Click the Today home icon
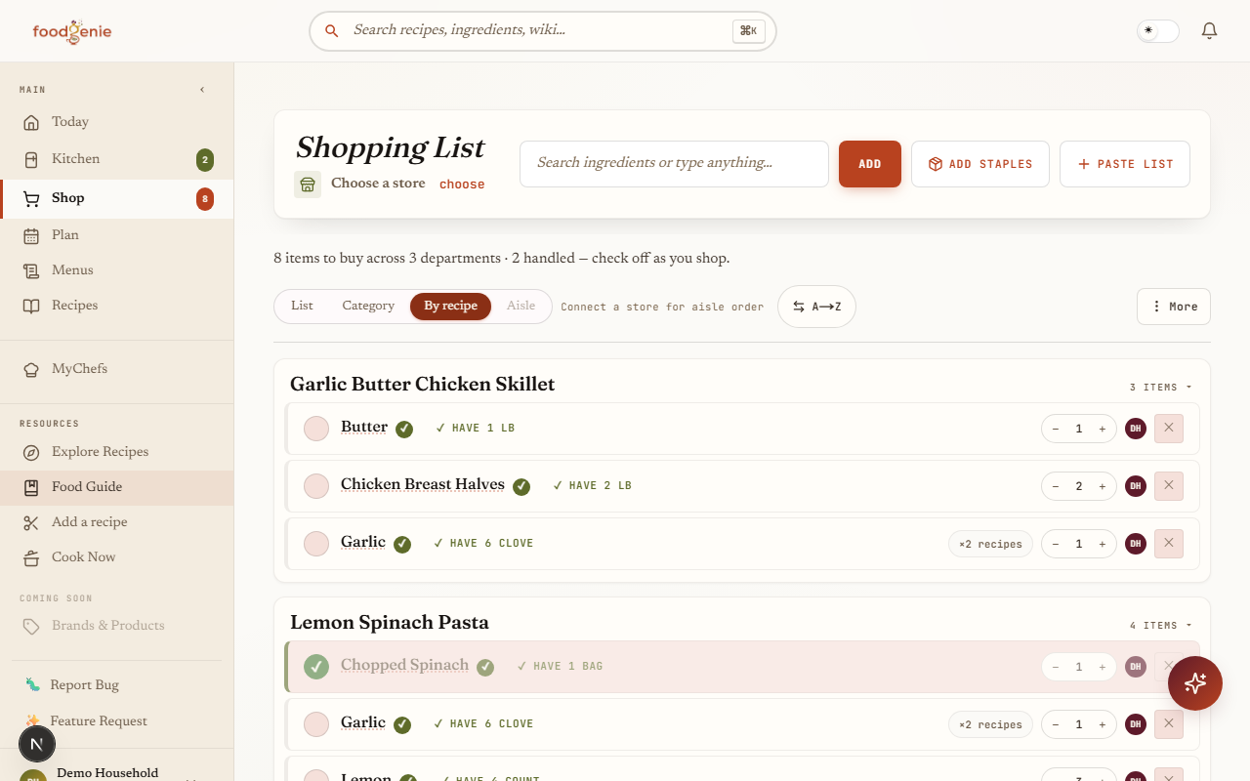The width and height of the screenshot is (1250, 781). (31, 122)
